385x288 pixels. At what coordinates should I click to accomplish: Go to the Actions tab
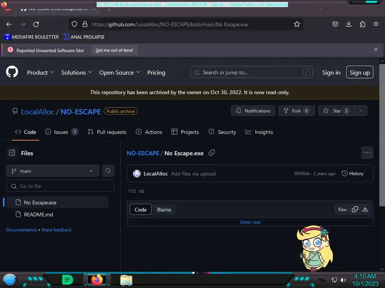[149, 132]
